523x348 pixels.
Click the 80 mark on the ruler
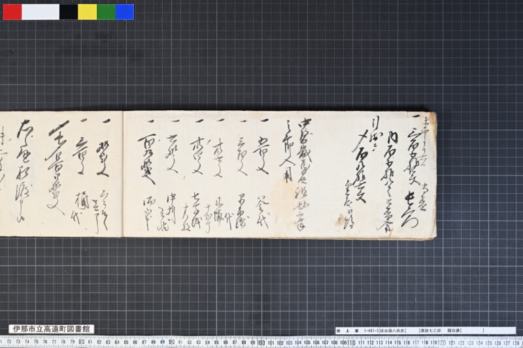click(x=81, y=342)
